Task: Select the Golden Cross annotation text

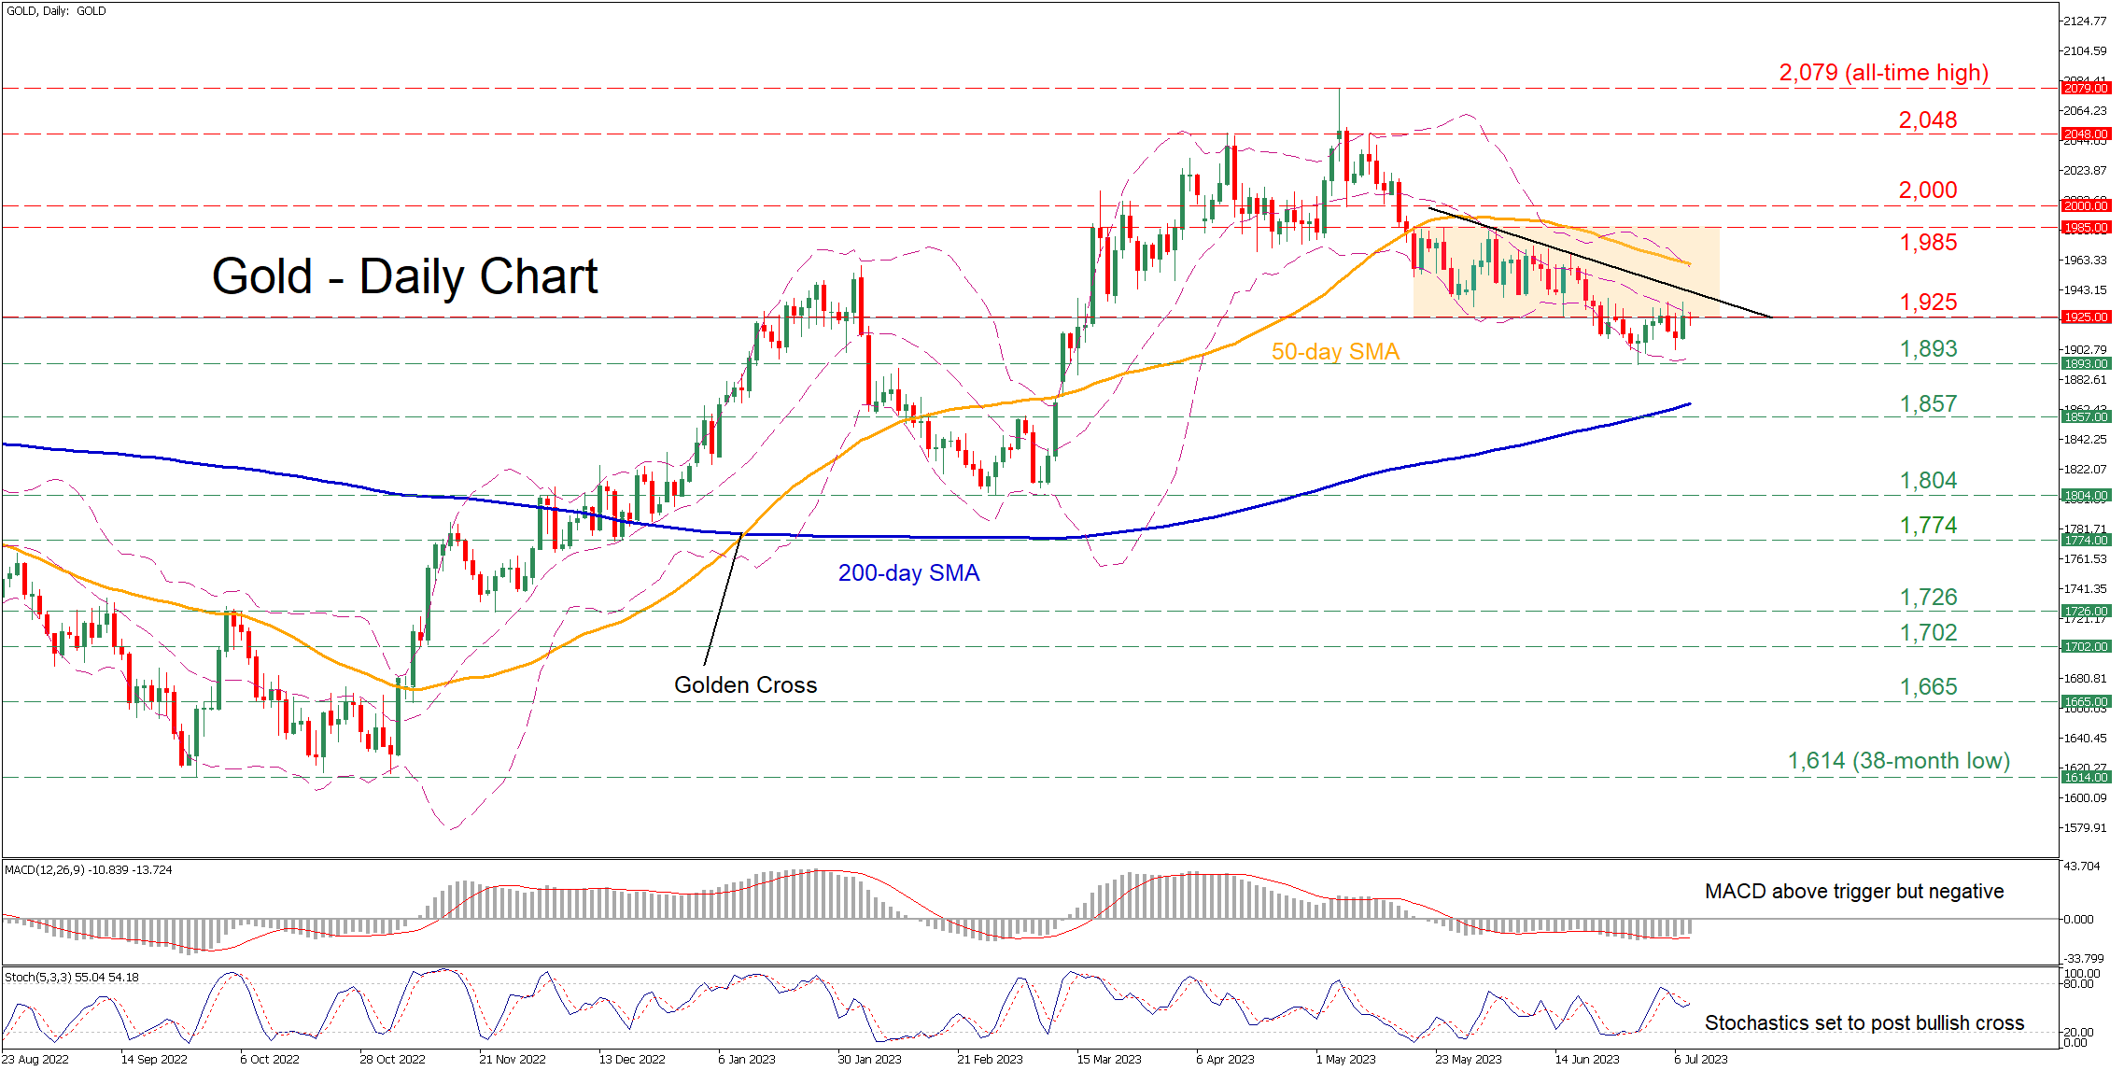Action: [745, 685]
